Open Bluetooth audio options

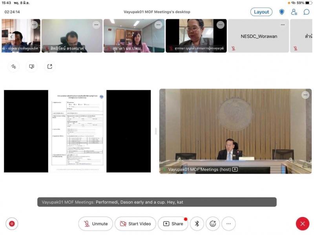[x=197, y=224]
